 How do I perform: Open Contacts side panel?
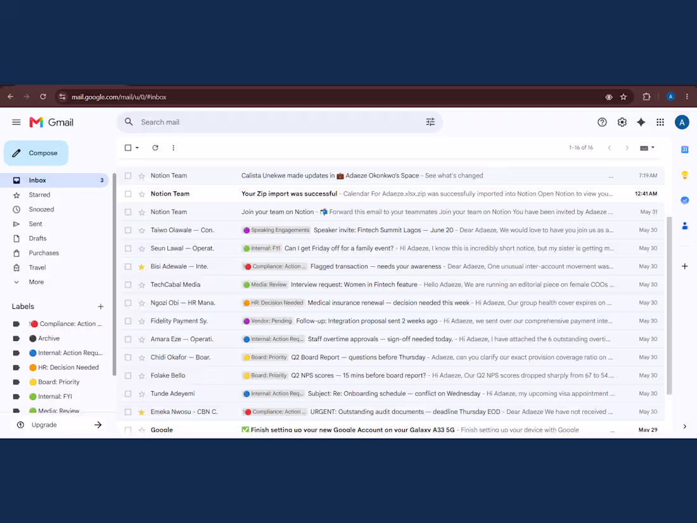(x=684, y=226)
